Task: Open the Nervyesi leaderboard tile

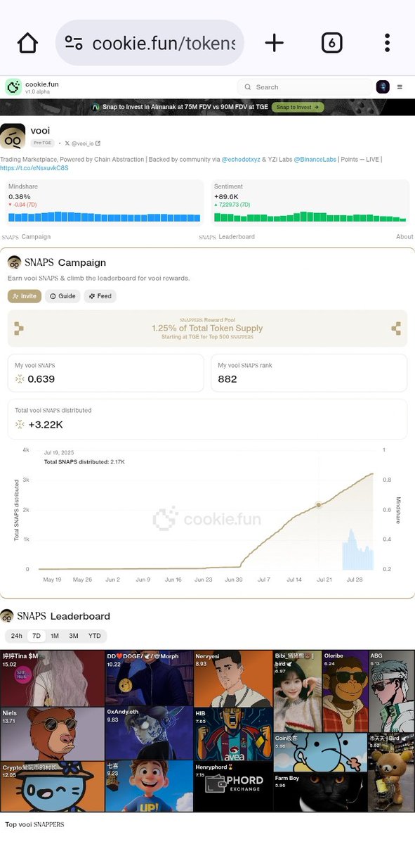Action: pos(233,678)
